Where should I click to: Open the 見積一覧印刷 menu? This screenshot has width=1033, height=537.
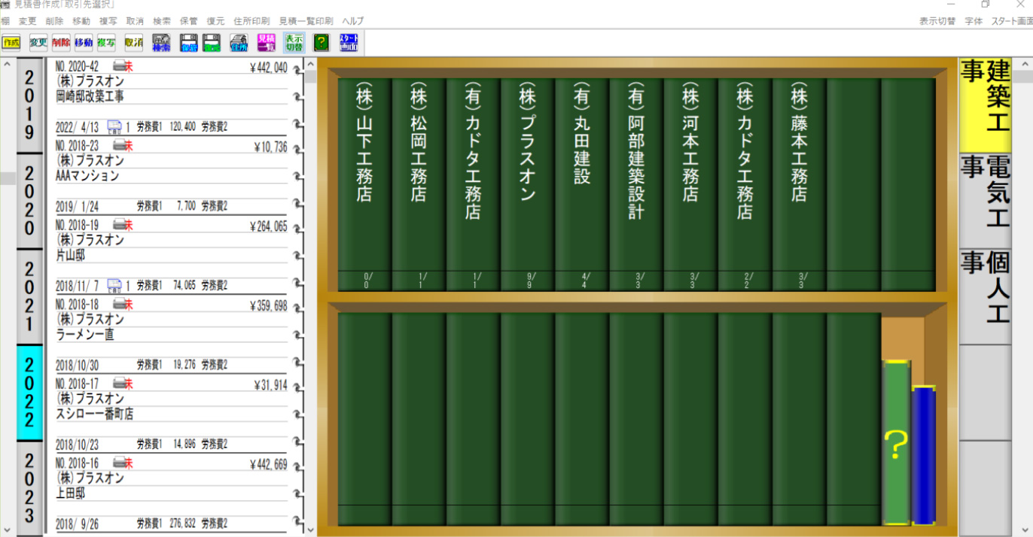pos(306,21)
